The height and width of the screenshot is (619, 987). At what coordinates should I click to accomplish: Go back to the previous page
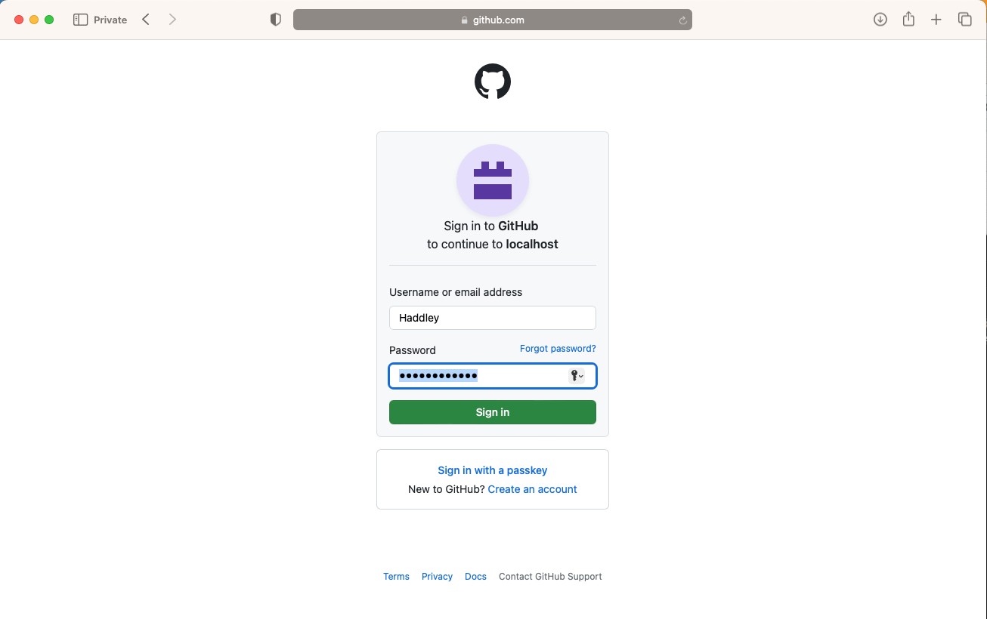[x=146, y=20]
